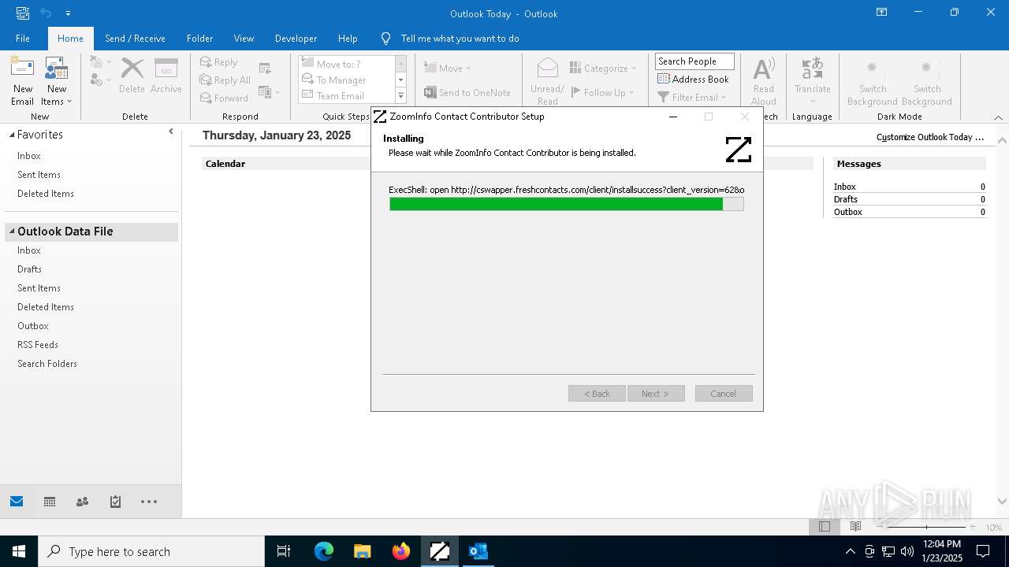This screenshot has width=1009, height=567.
Task: Create a New Email message
Action: pyautogui.click(x=22, y=81)
